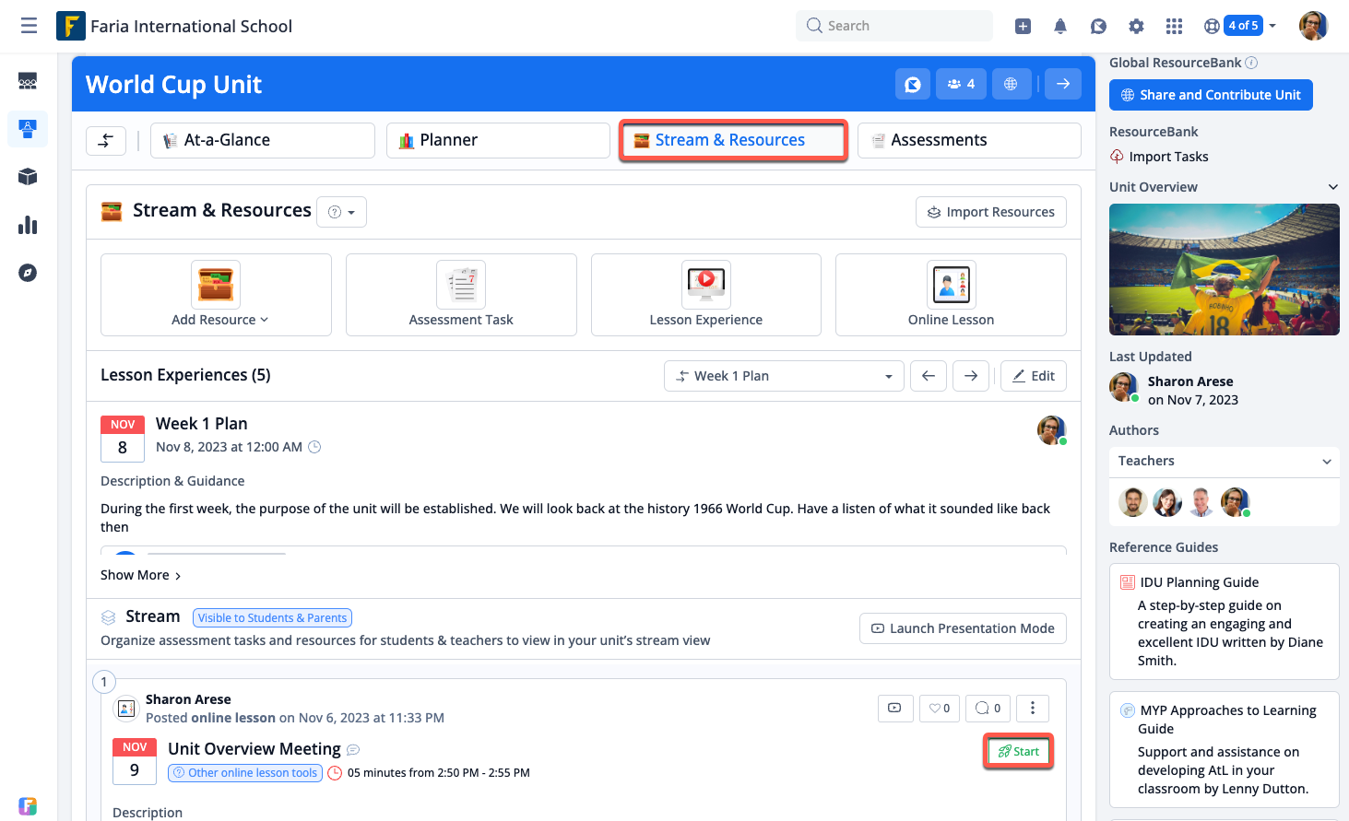The image size is (1349, 821).
Task: Open the sidebar compass explore icon
Action: tap(28, 273)
